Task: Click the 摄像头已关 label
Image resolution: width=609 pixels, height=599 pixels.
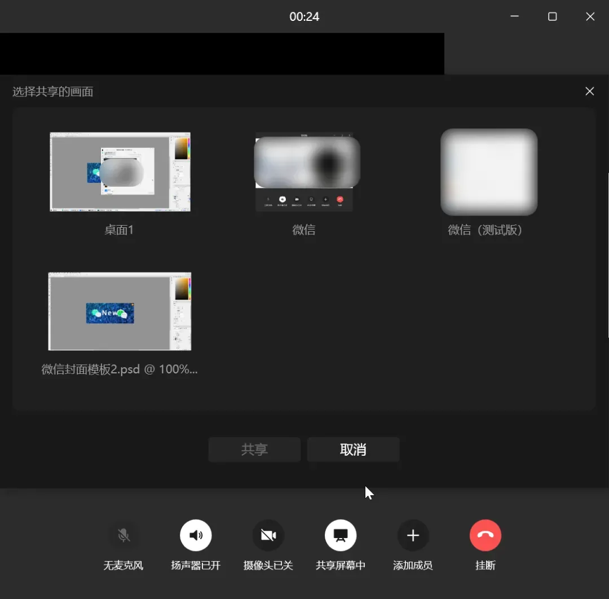Action: [268, 565]
